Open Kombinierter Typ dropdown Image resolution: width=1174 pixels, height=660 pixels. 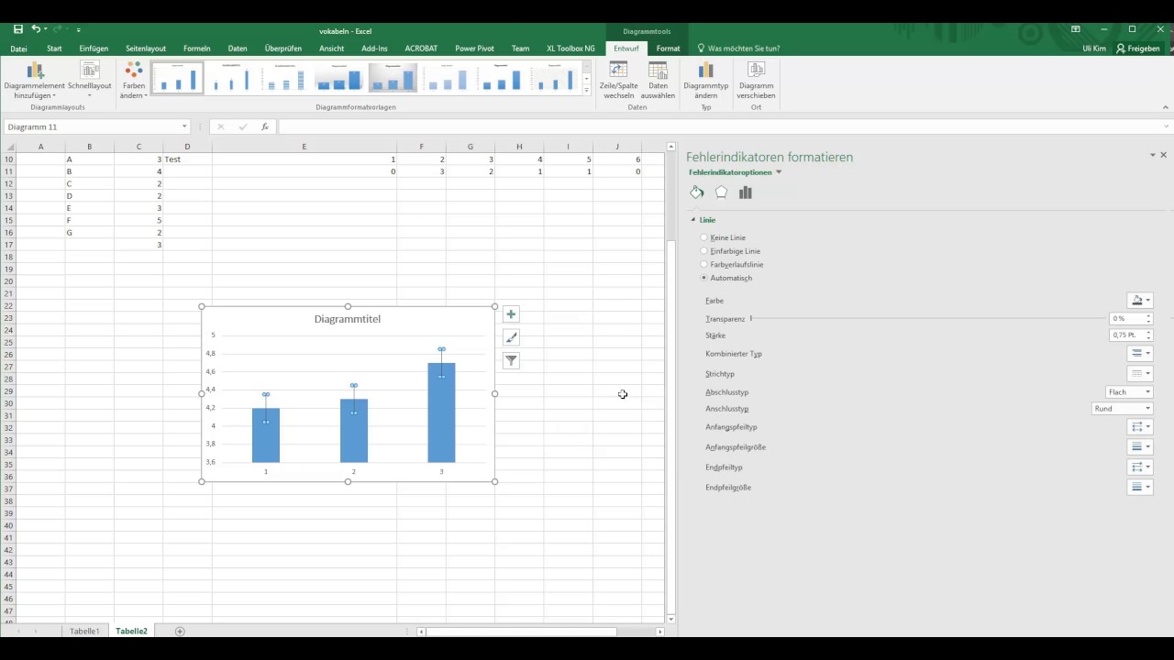coord(1139,353)
